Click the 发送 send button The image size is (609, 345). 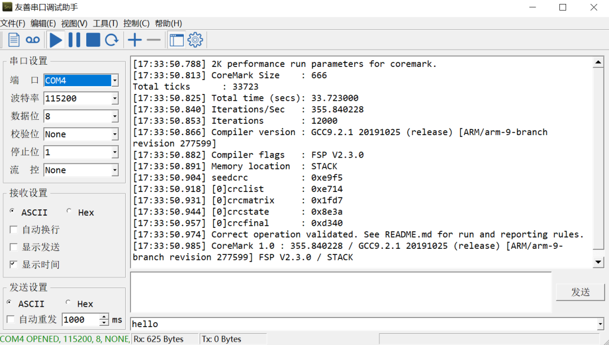tap(580, 292)
